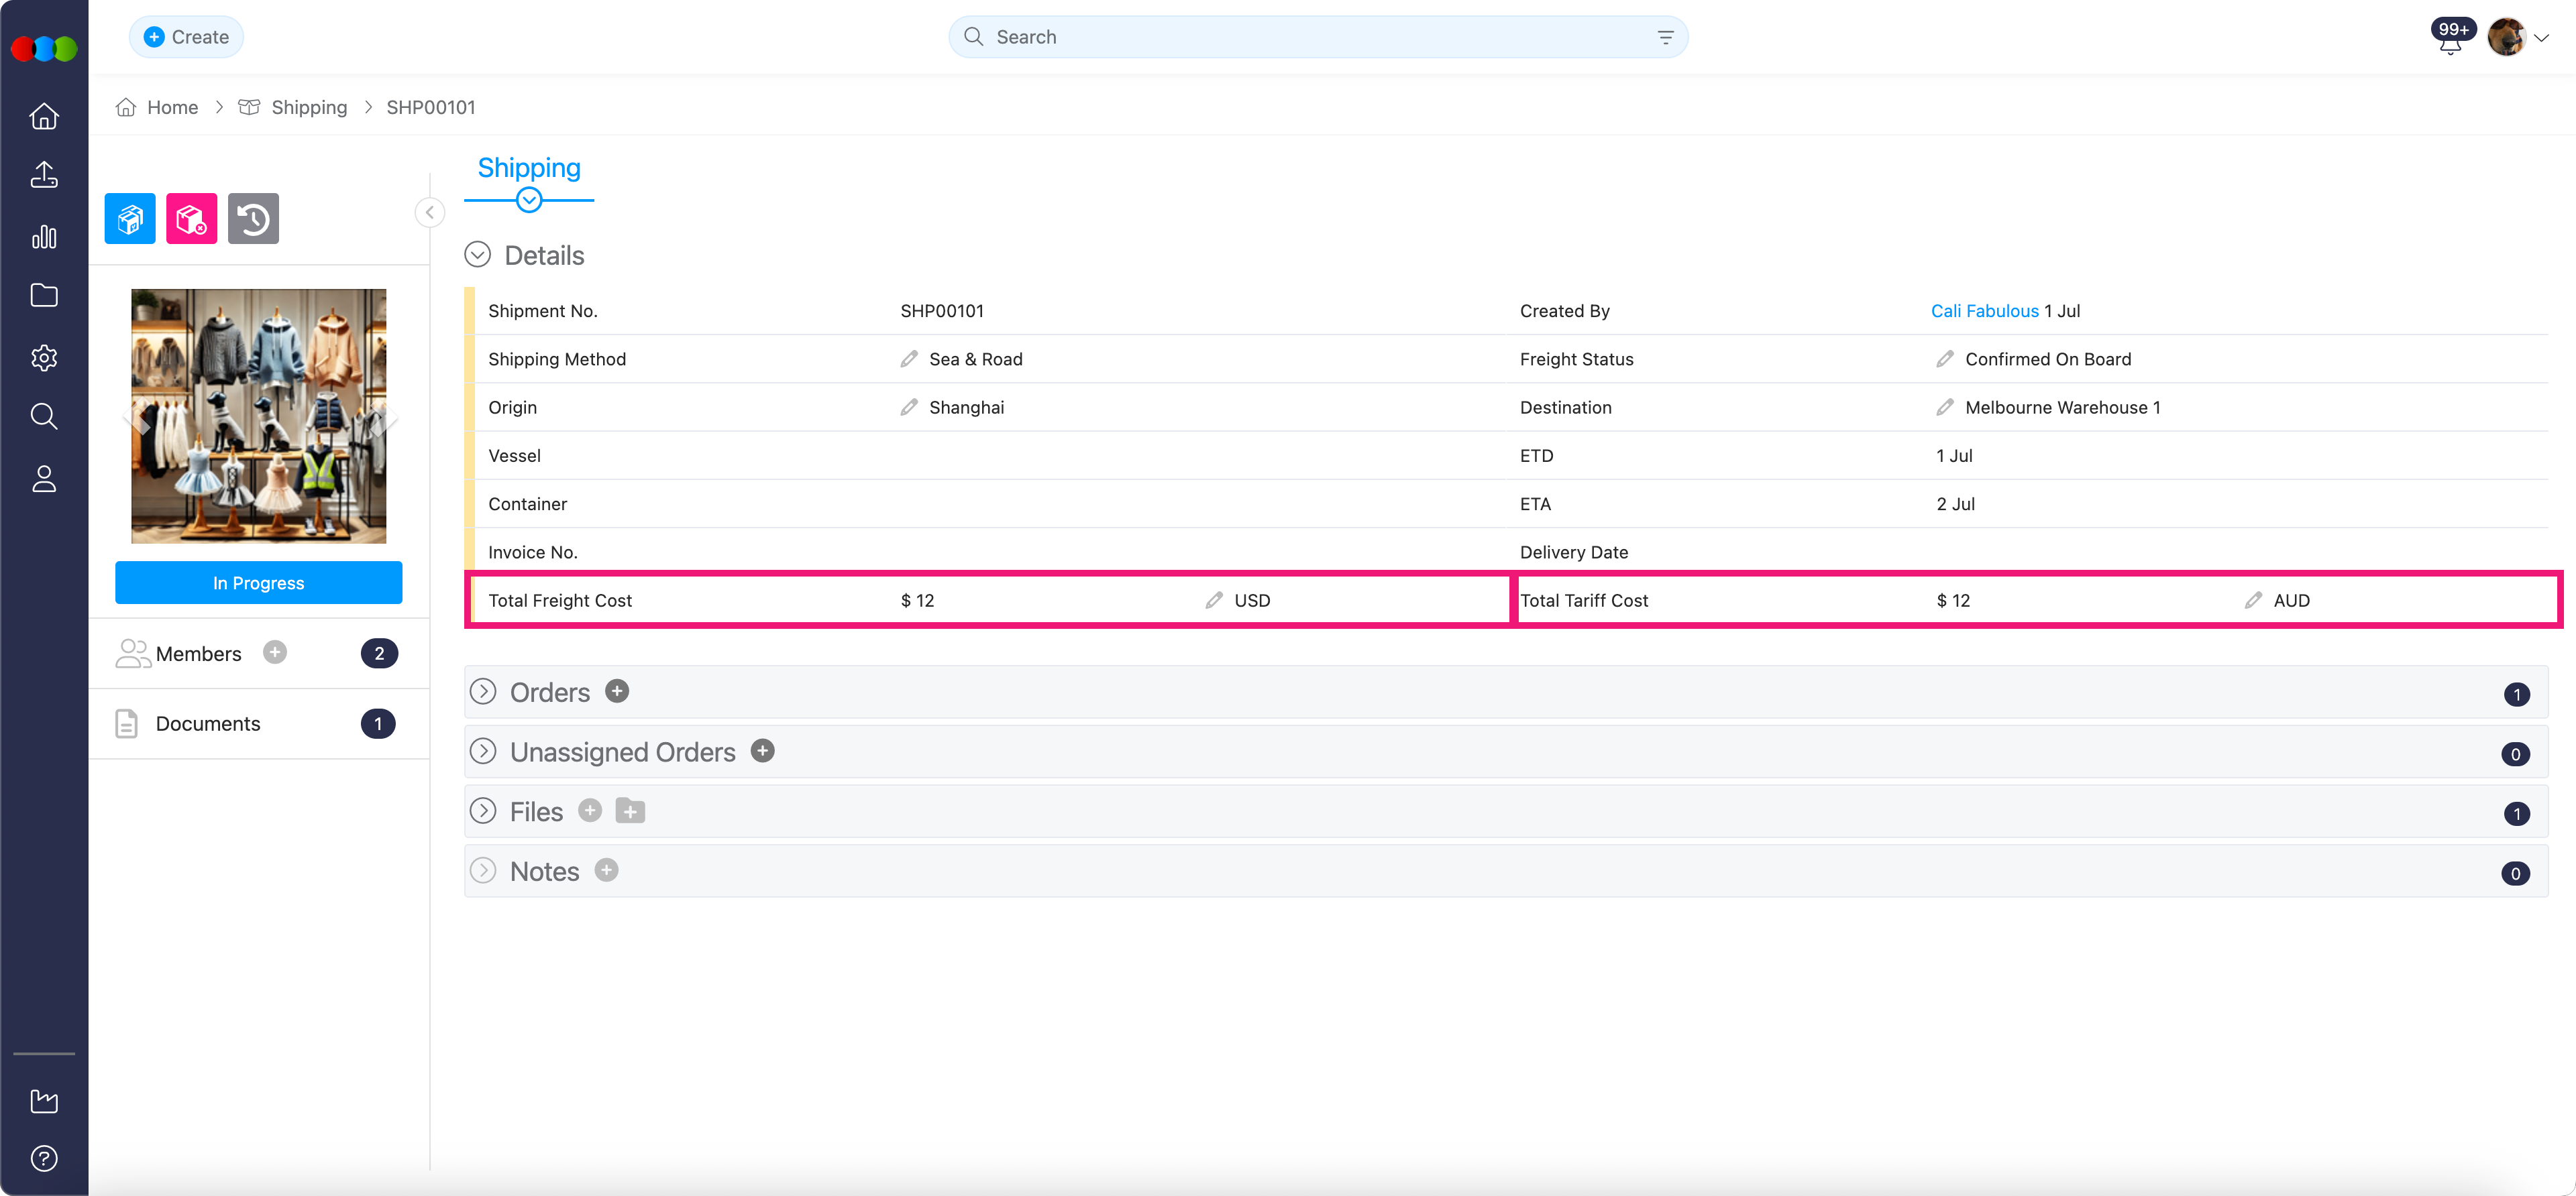The height and width of the screenshot is (1196, 2576).
Task: Open the help question mark icon
Action: (x=44, y=1158)
